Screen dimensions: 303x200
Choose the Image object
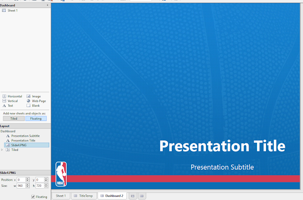point(34,96)
